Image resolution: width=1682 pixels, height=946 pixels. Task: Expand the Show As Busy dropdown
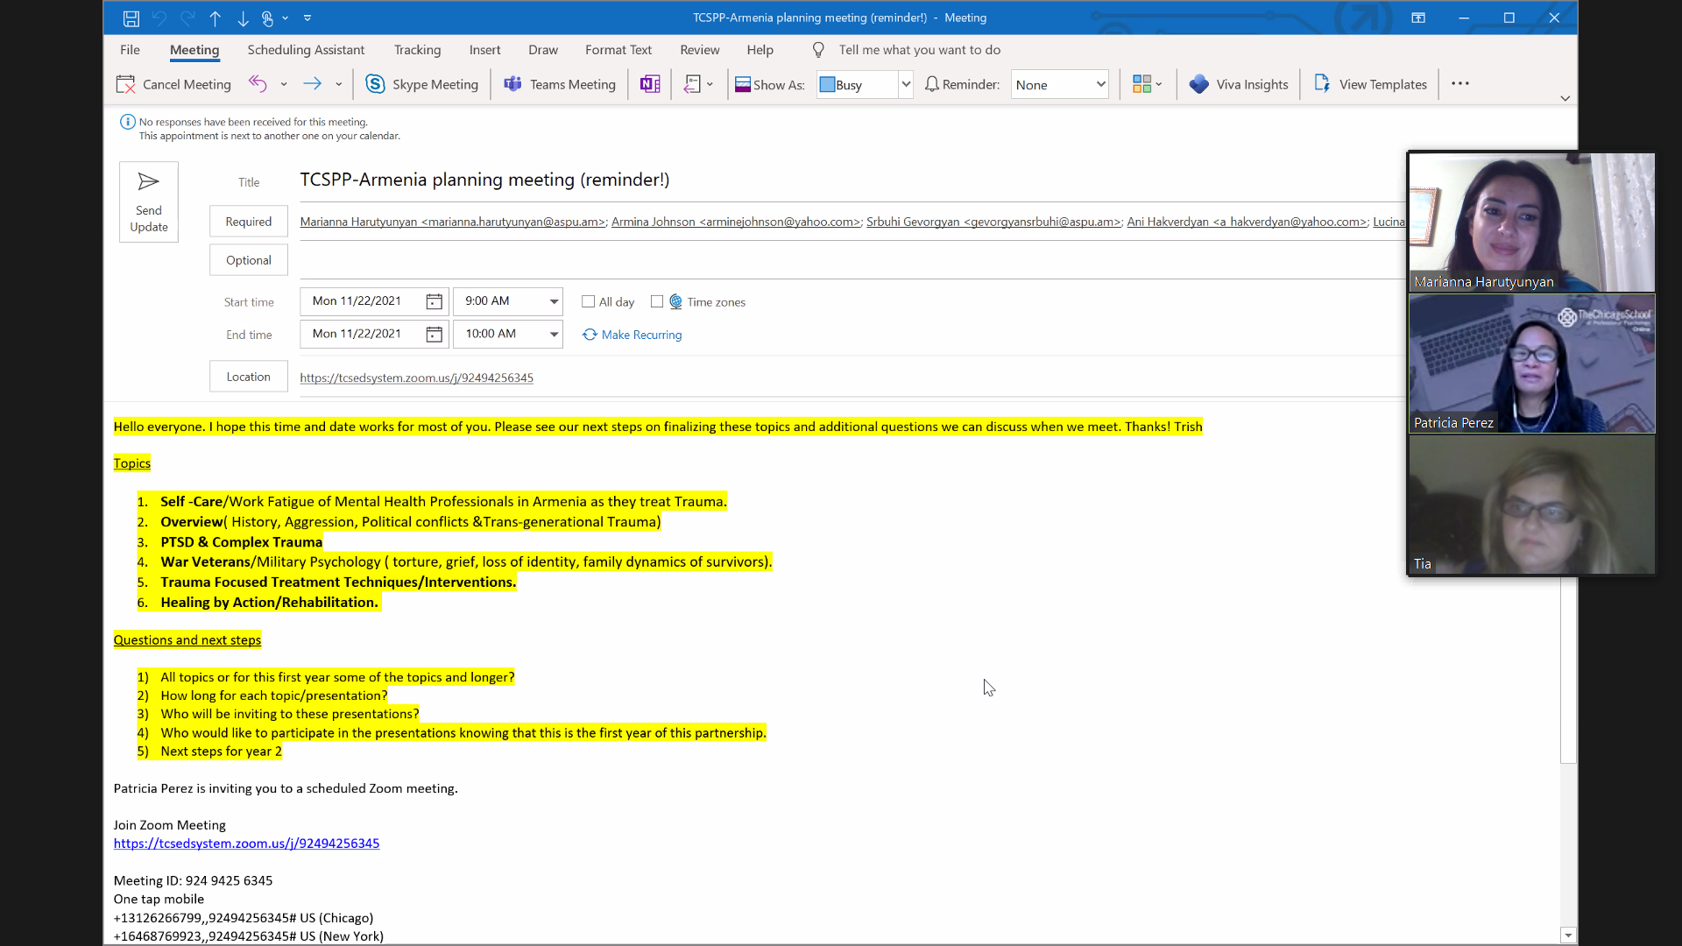coord(906,84)
